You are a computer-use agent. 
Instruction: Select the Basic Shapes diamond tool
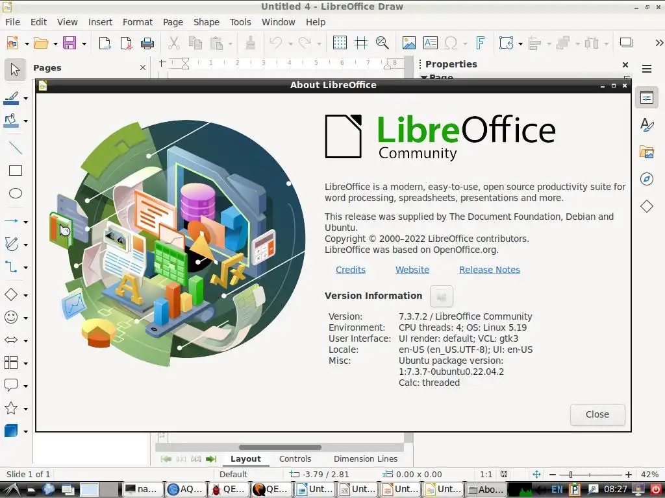[11, 294]
